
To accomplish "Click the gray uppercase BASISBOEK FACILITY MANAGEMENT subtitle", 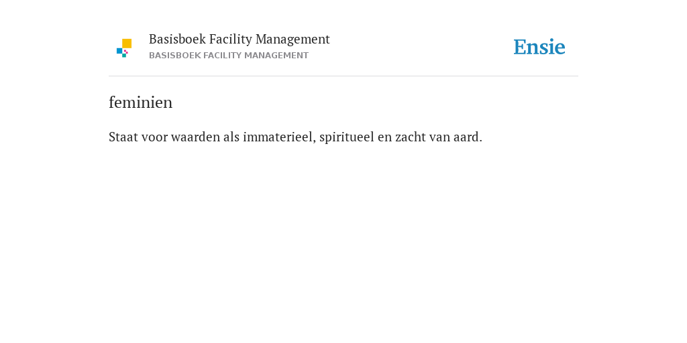I will coord(229,56).
